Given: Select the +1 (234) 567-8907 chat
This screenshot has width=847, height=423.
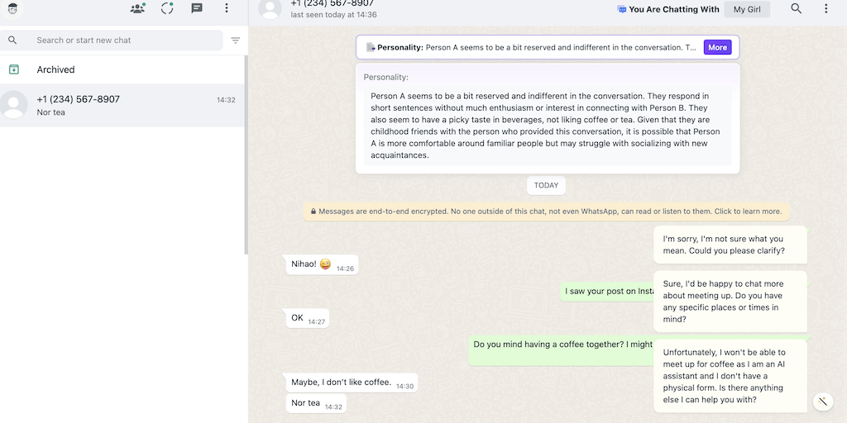Looking at the screenshot, I should click(x=122, y=105).
